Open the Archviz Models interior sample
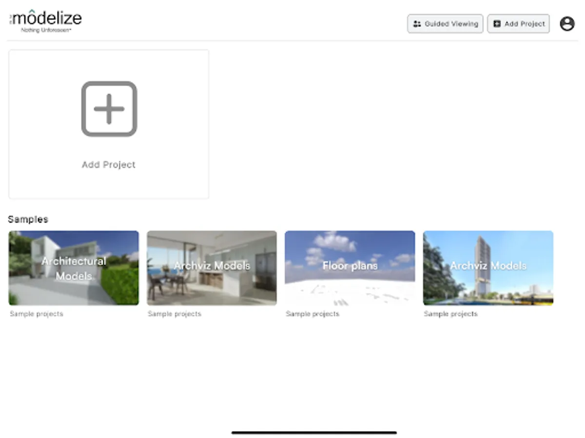Viewport: 585px width, 438px height. (212, 268)
